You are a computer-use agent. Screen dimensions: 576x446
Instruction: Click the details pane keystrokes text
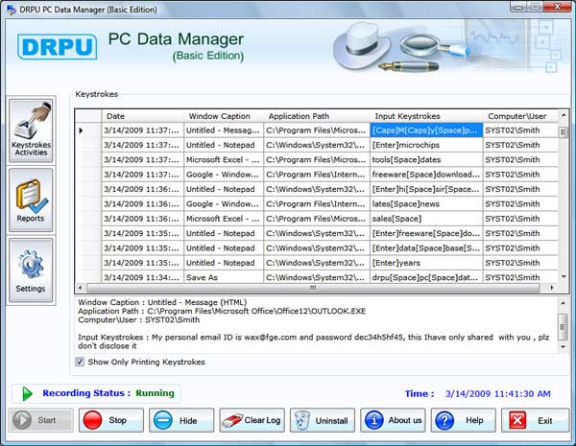[313, 341]
